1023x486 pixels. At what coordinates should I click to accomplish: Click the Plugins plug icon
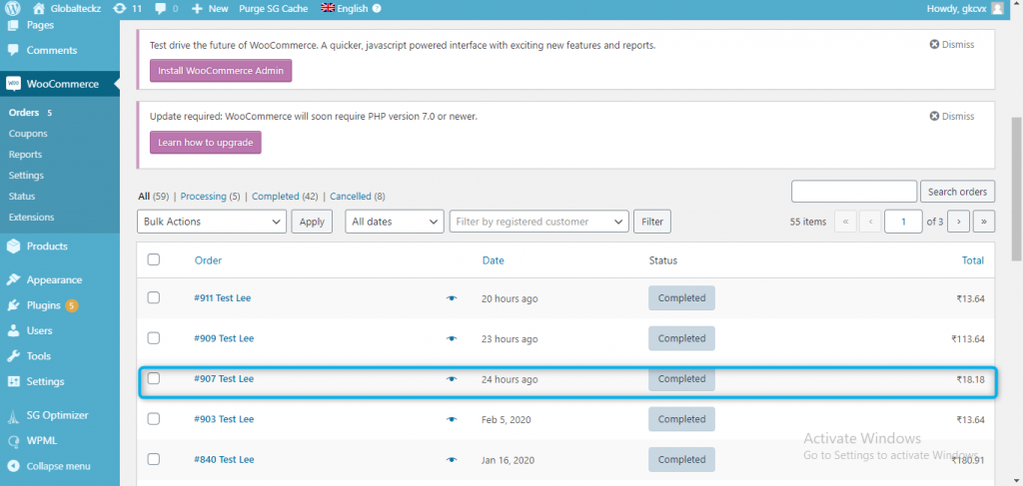(13, 305)
